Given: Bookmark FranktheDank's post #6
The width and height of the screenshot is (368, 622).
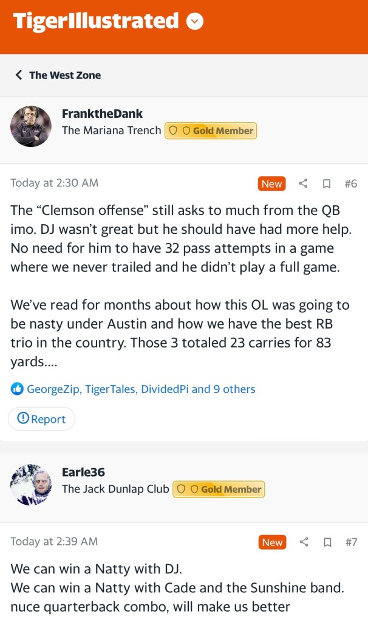Looking at the screenshot, I should tap(327, 183).
